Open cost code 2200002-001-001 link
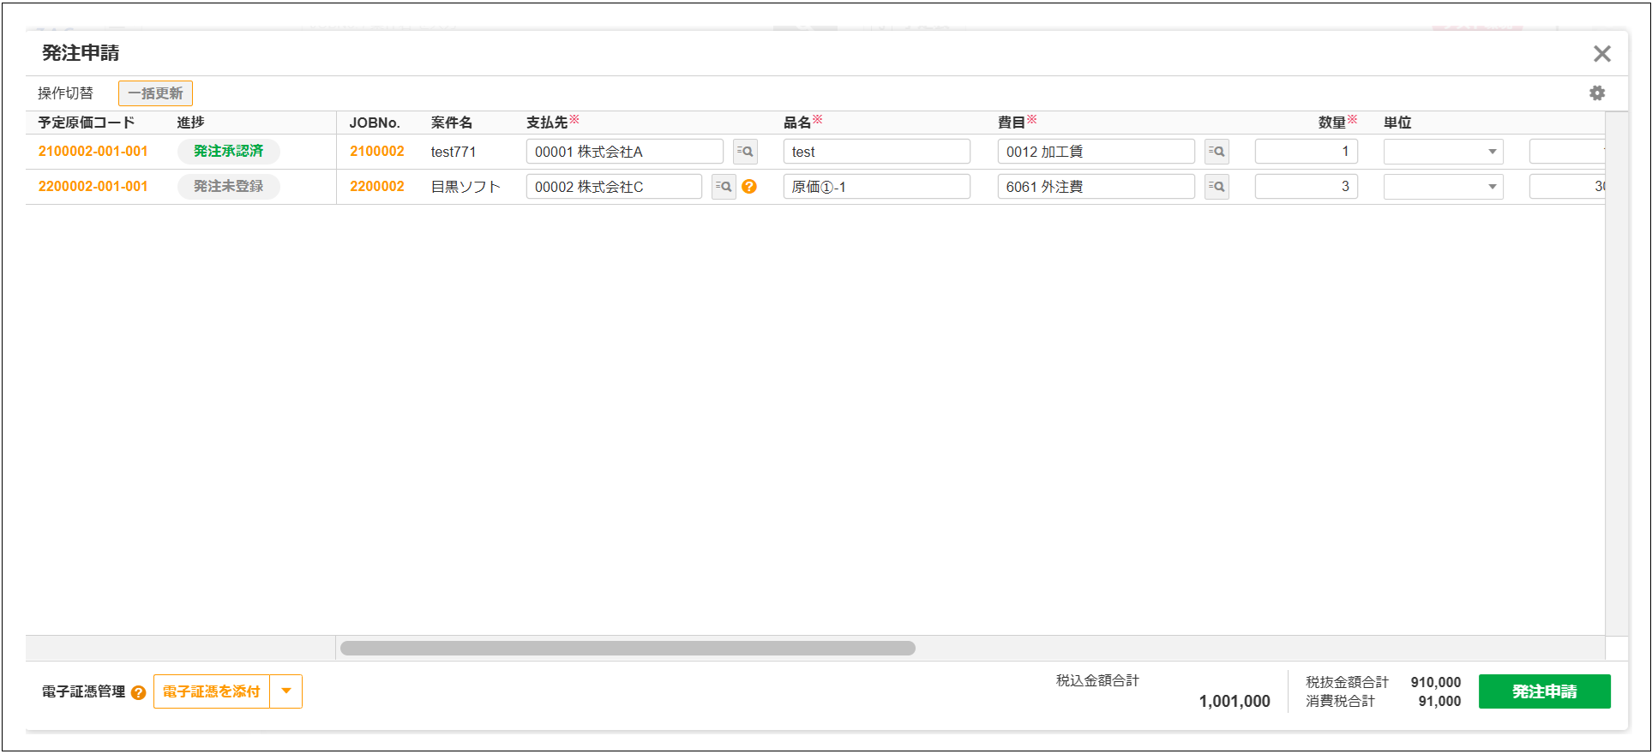This screenshot has height=754, width=1652. [x=93, y=187]
